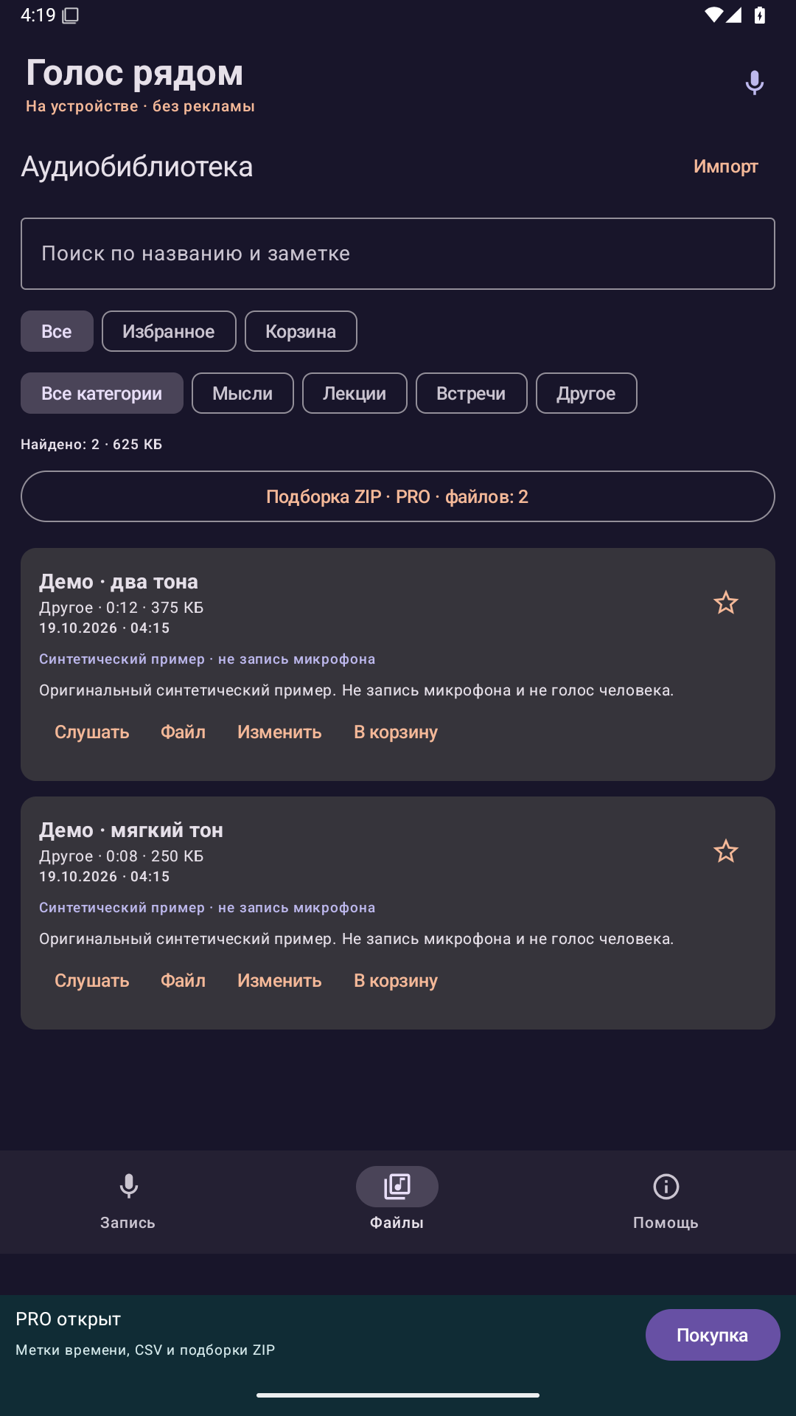
Task: Show the Корзина filter
Action: click(301, 331)
